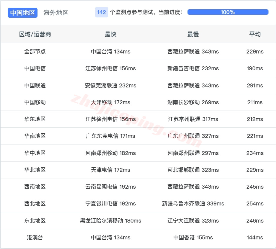The height and width of the screenshot is (249, 276).
Task: Click 天津电信 172ms cell
Action: click(x=110, y=170)
